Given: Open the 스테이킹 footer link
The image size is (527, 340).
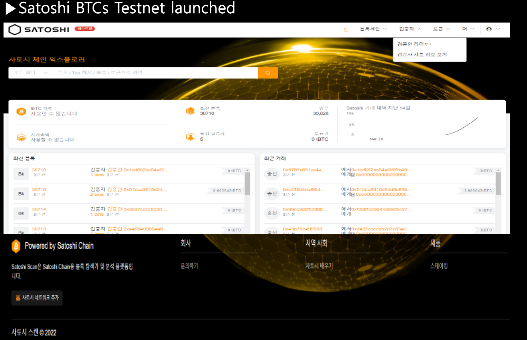Looking at the screenshot, I should 439,266.
